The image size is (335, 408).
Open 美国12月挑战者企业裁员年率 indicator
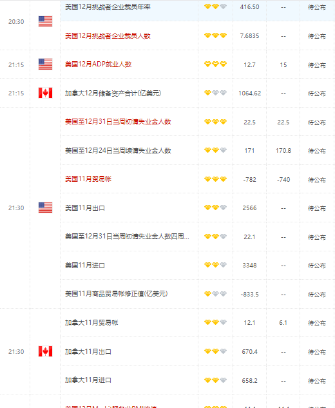tap(108, 6)
